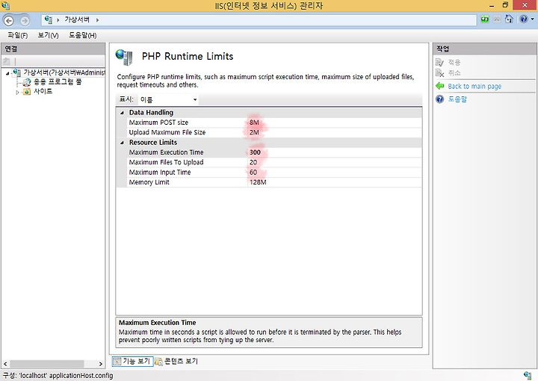Click the refresh page icon in the top toolbar

pyautogui.click(x=485, y=19)
